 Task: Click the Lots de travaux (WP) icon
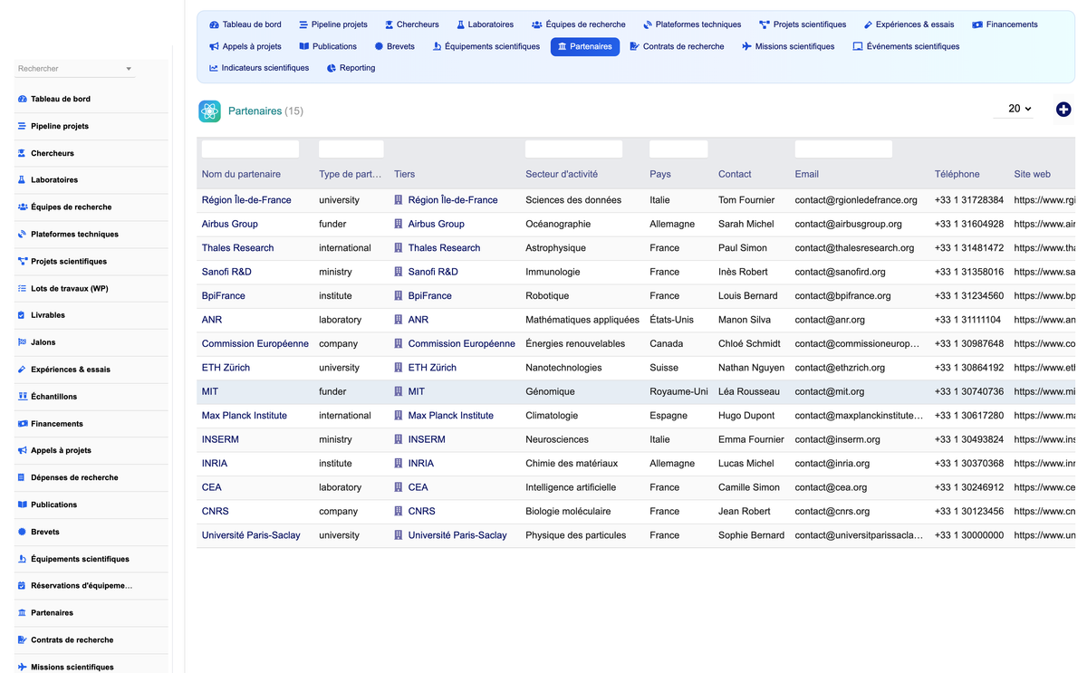22,288
